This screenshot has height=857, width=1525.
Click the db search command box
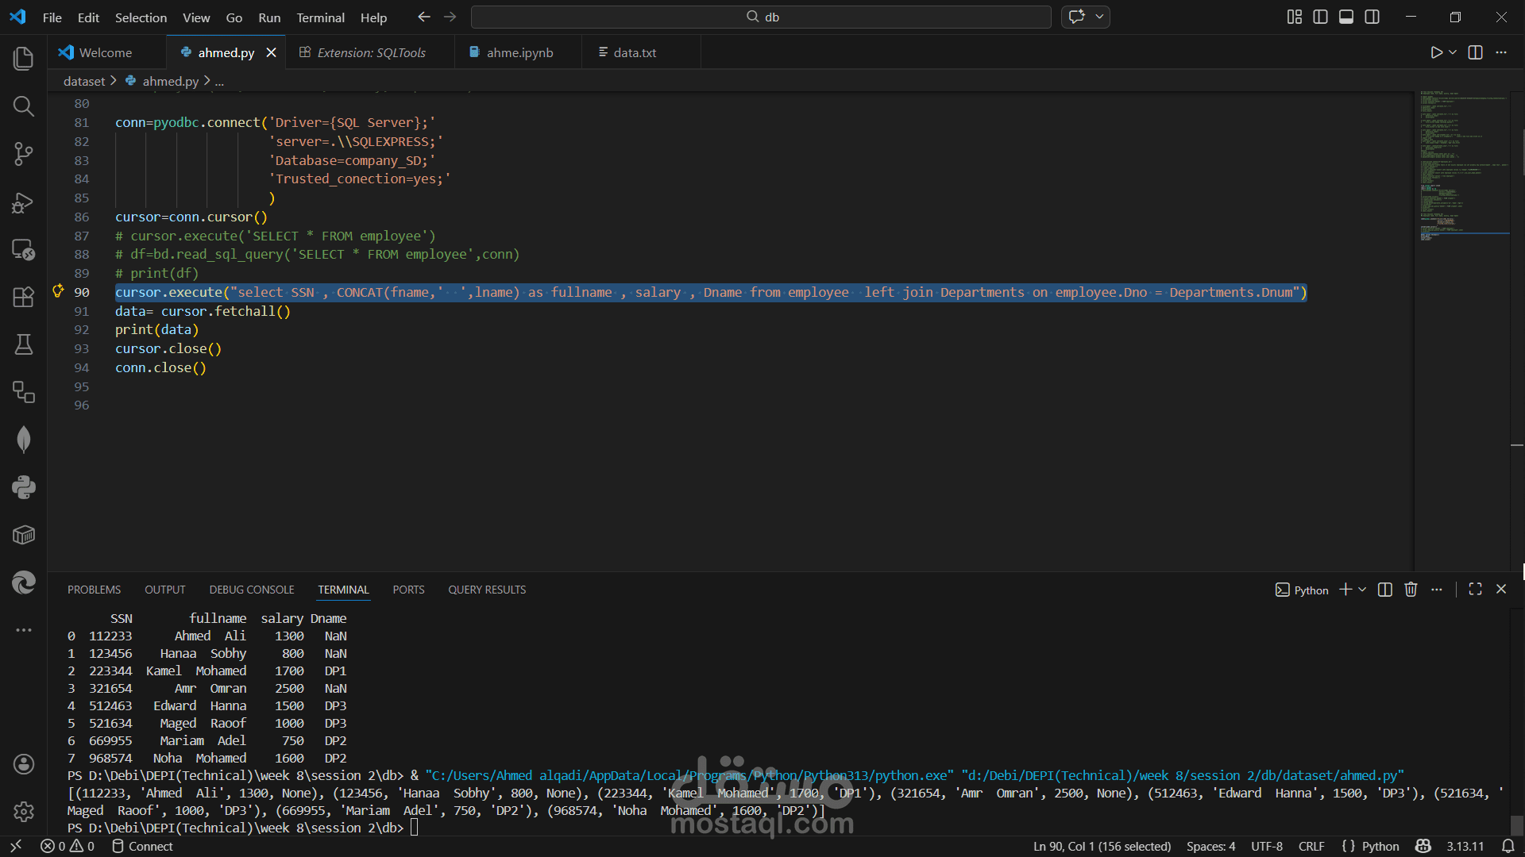pyautogui.click(x=761, y=17)
